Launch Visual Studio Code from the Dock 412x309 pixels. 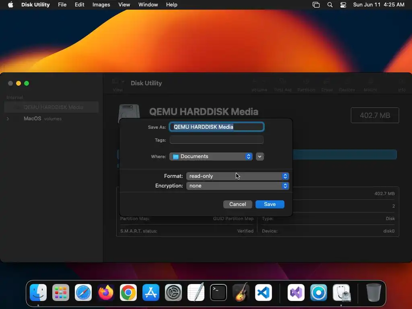[x=264, y=293]
